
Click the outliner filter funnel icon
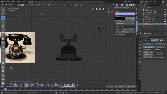163,5
